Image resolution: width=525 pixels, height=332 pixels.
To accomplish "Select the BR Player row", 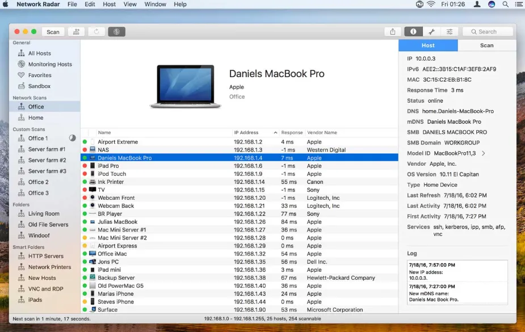I will pyautogui.click(x=240, y=214).
